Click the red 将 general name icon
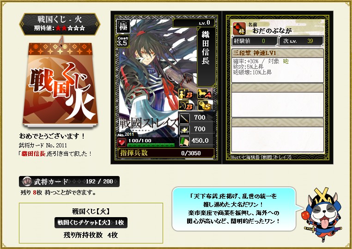352x249 pixels. pyautogui.click(x=239, y=29)
